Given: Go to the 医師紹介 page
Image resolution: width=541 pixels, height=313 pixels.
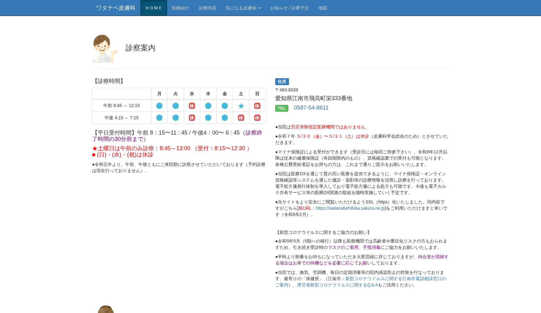Looking at the screenshot, I should [180, 8].
